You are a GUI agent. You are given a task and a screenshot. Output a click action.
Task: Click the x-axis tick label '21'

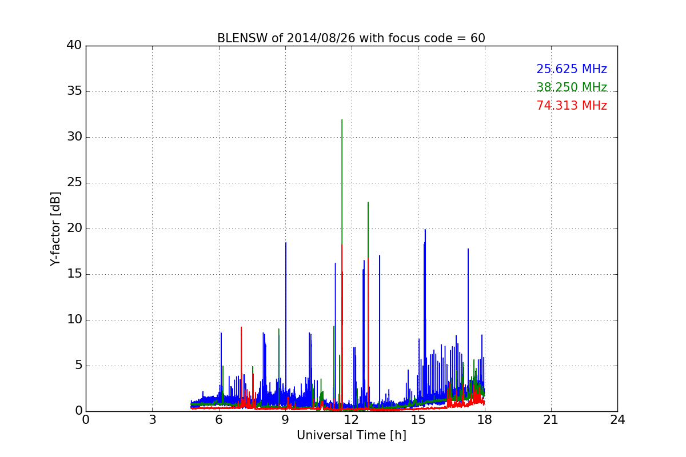551,420
